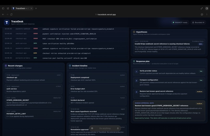Select step 2 Compare configuration

169,82
